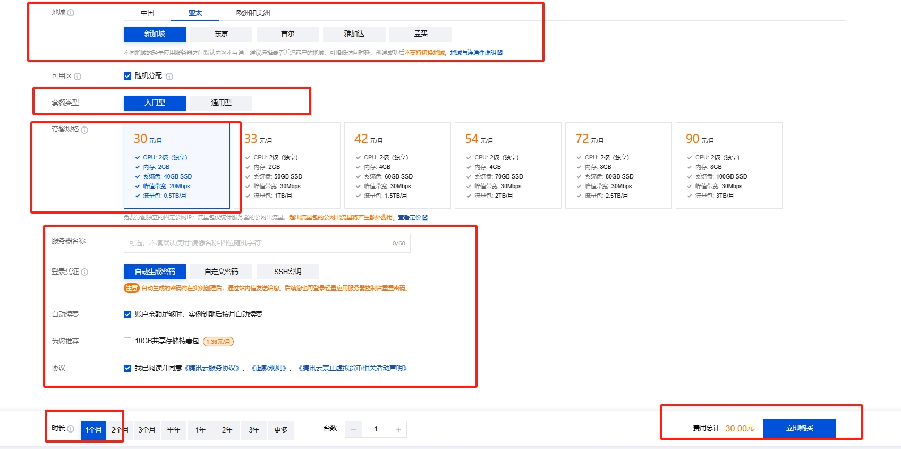Screen dimensions: 901x449
Task: Select the 3年 duration
Action: [254, 430]
